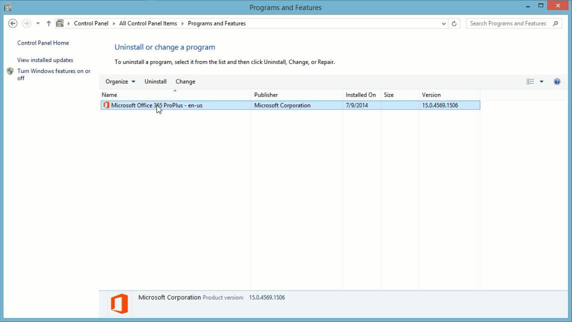This screenshot has height=322, width=572.
Task: Minimize the Programs and Features window
Action: 528,6
